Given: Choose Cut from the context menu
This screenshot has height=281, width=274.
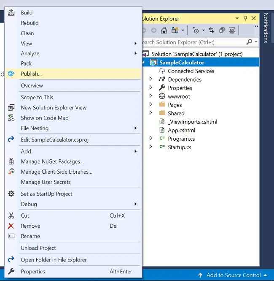Looking at the screenshot, I should pyautogui.click(x=73, y=216).
